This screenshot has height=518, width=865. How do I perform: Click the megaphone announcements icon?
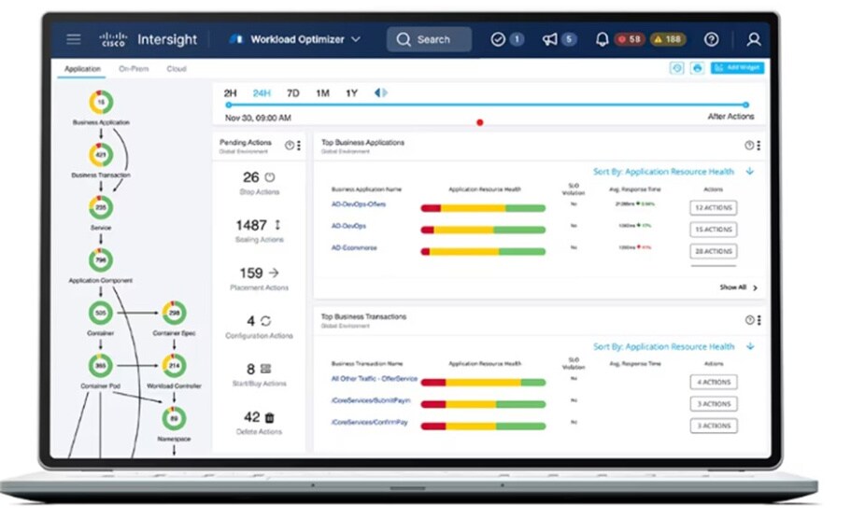coord(550,39)
